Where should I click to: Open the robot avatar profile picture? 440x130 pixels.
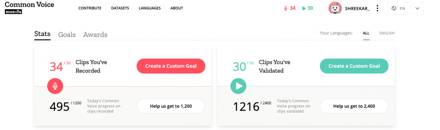pos(335,8)
